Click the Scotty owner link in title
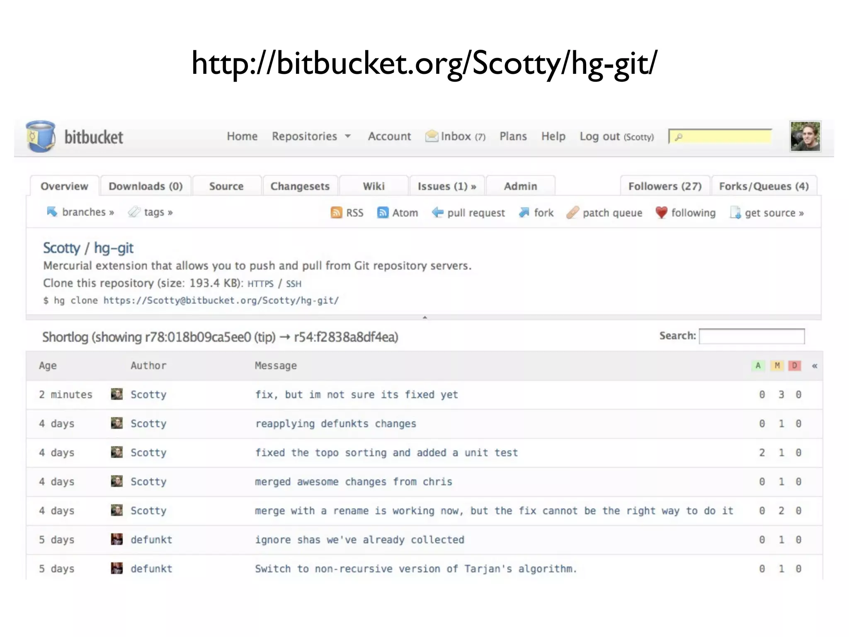 [61, 248]
